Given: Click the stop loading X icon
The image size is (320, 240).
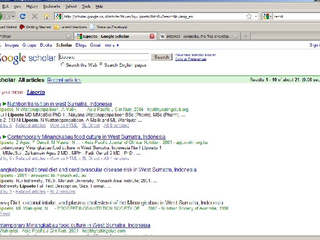Looking at the screenshot, I should 35,16.
